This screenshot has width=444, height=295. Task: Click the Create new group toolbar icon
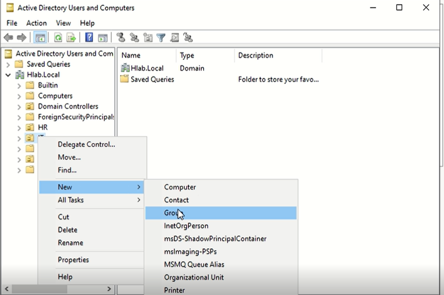[134, 37]
